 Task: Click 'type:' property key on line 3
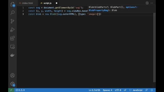83,14
